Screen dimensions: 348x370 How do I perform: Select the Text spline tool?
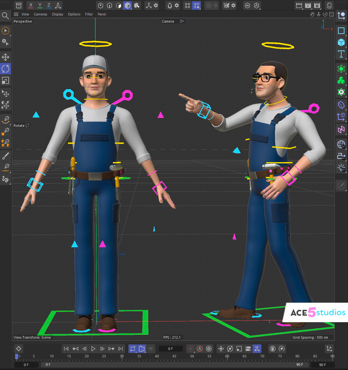pyautogui.click(x=341, y=54)
